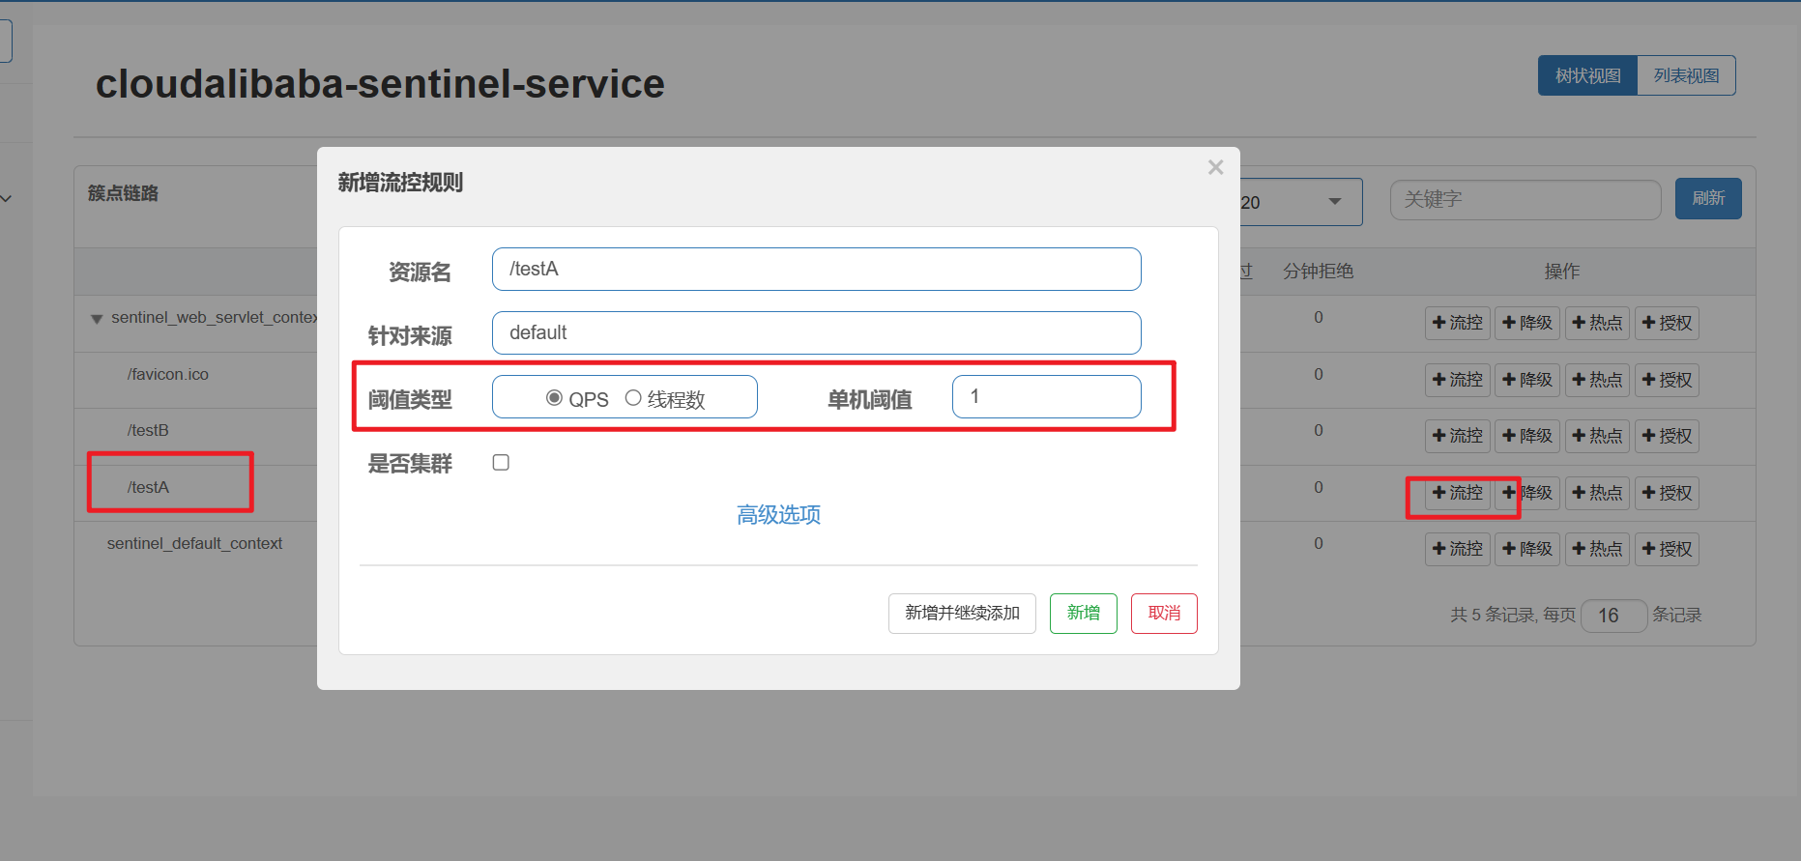Open the page-size dropdown showing 20
Viewport: 1801px width, 861px height.
1300,202
